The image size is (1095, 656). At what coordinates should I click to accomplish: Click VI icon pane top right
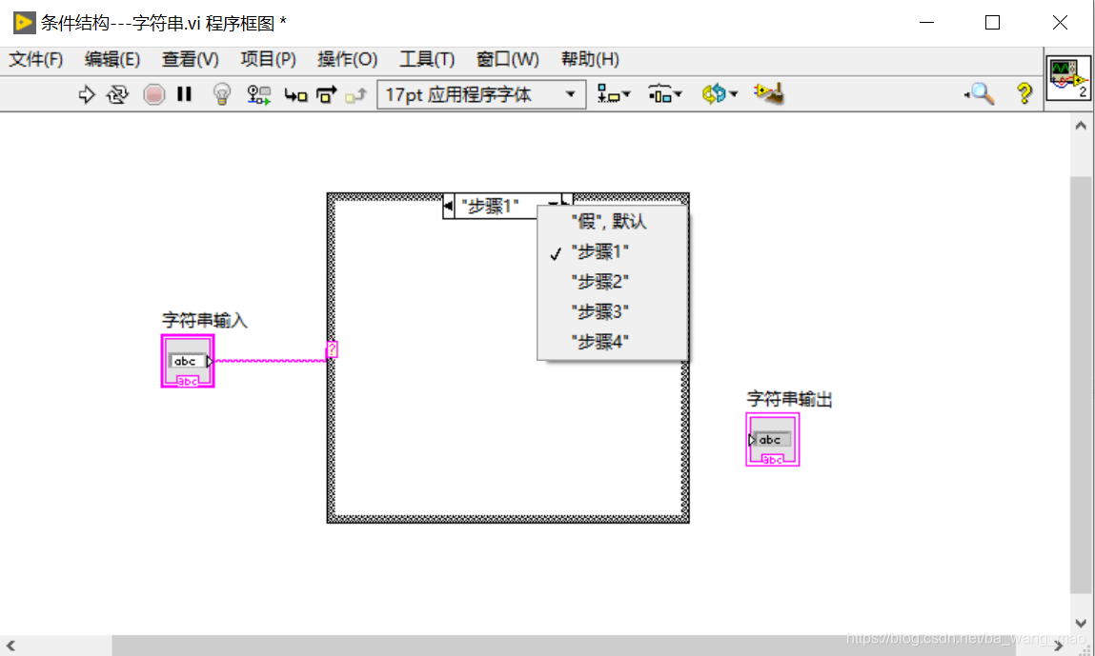click(x=1068, y=78)
